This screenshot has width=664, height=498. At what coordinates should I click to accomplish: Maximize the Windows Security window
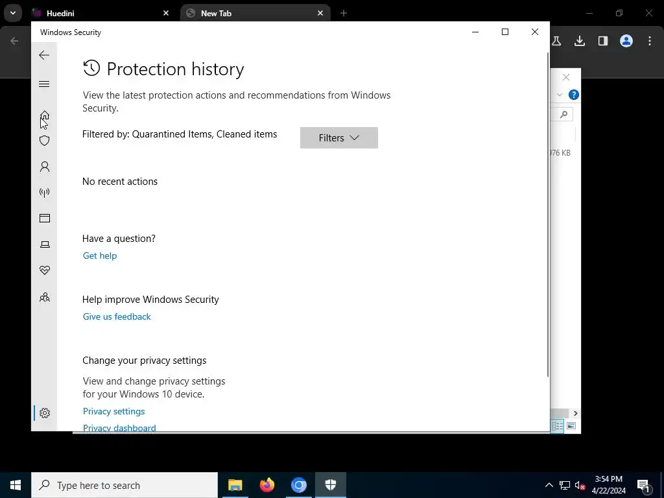(504, 32)
